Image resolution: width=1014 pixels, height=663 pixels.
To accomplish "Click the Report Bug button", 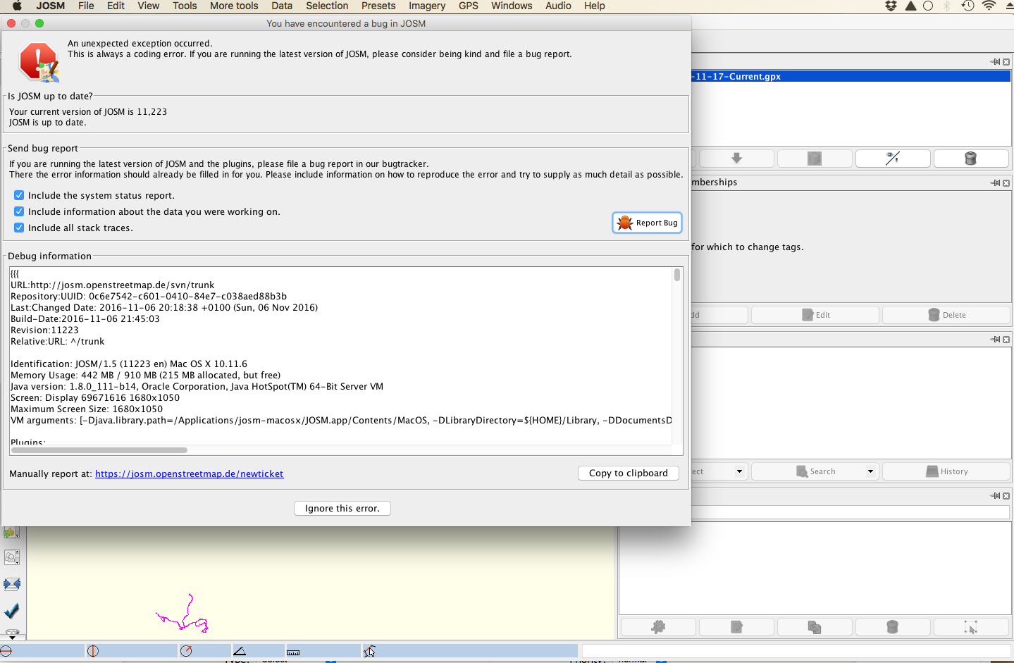I will [647, 223].
